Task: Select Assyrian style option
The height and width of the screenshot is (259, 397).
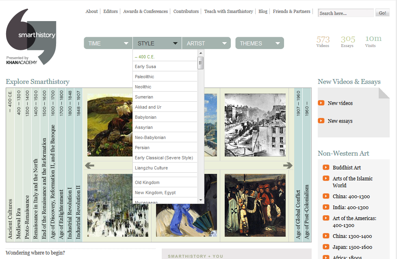Action: (165, 127)
